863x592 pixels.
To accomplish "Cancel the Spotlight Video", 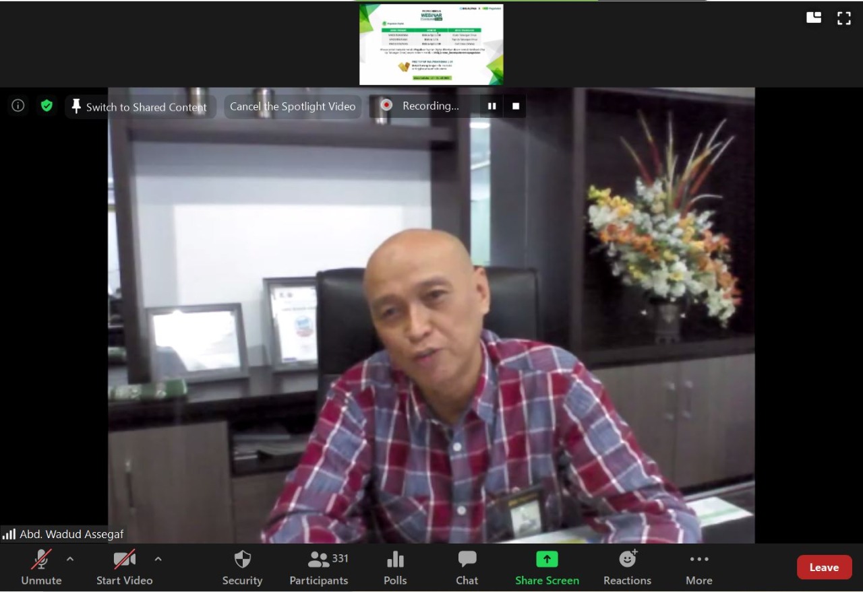I will [x=293, y=106].
